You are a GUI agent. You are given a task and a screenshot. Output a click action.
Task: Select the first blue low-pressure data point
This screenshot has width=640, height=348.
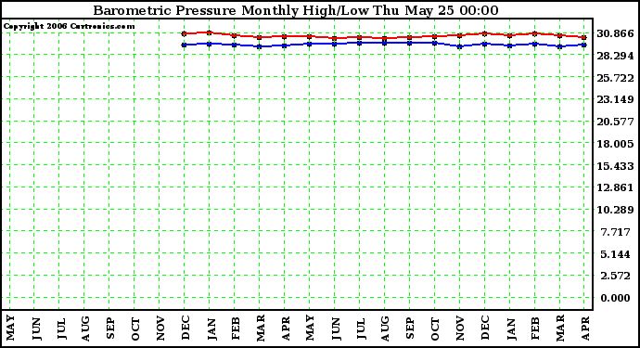(184, 45)
